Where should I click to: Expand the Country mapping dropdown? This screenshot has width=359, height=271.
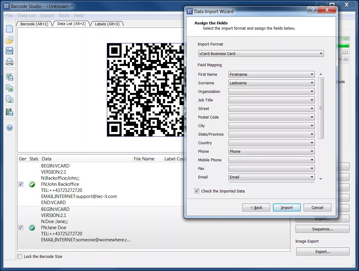coord(271,143)
